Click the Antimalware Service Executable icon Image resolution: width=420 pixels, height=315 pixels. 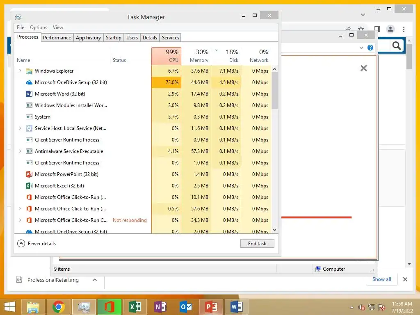coord(29,151)
